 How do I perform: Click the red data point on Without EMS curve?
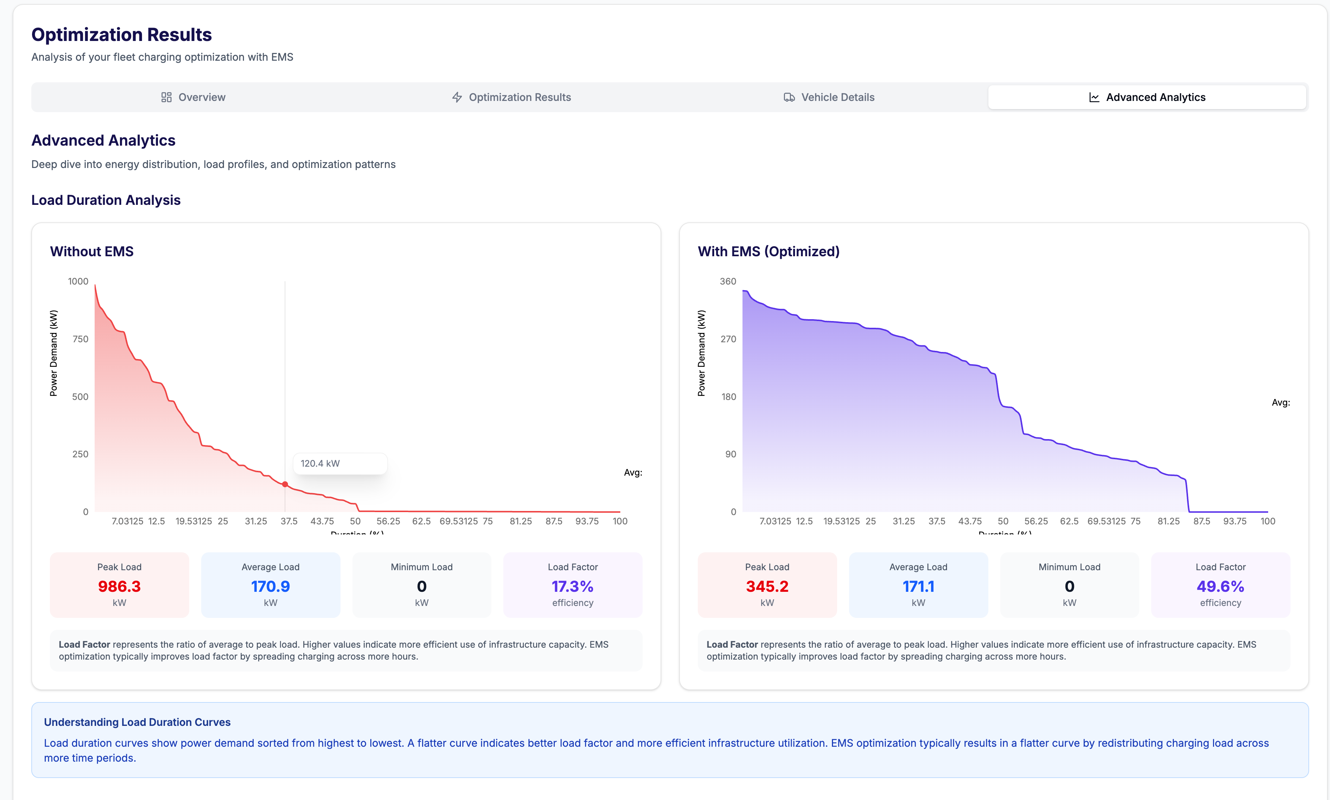[285, 484]
